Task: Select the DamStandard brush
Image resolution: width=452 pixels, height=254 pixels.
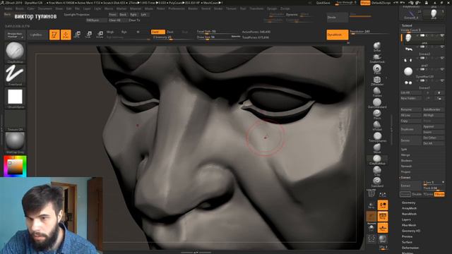Action: [x=376, y=103]
